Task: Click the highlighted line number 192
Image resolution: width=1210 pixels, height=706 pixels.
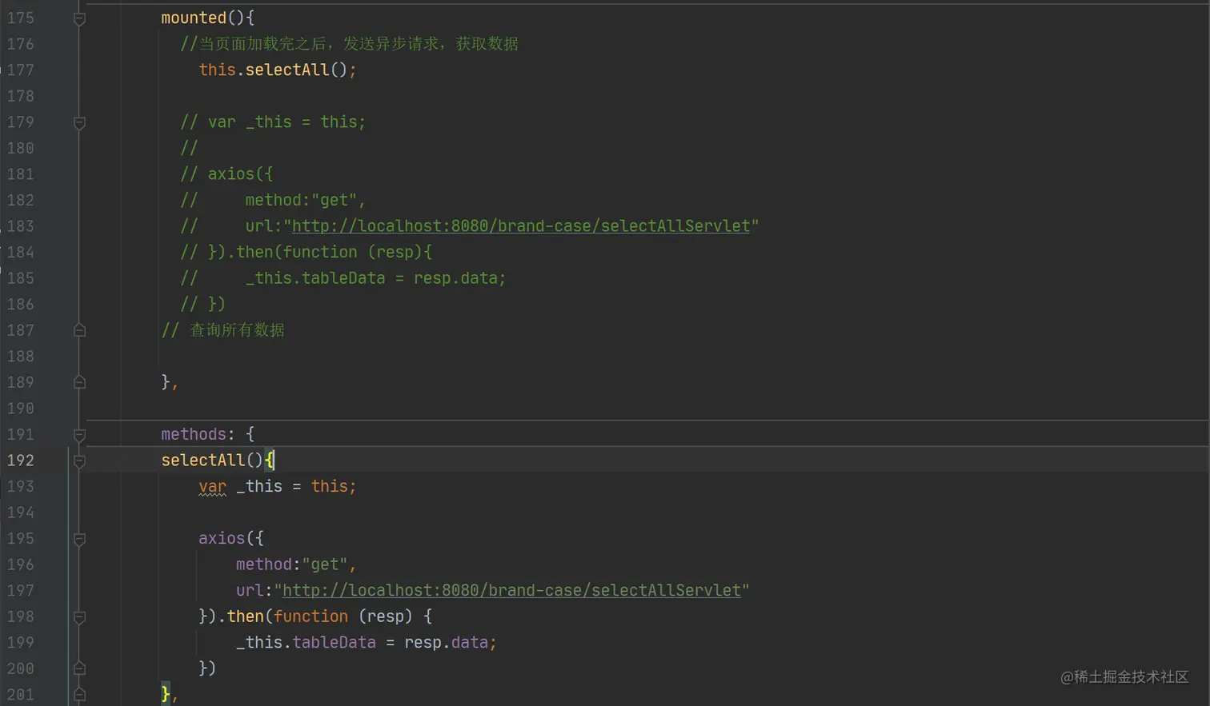Action: tap(21, 461)
